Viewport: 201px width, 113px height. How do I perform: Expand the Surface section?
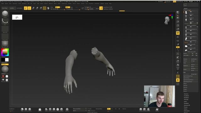tap(186, 109)
